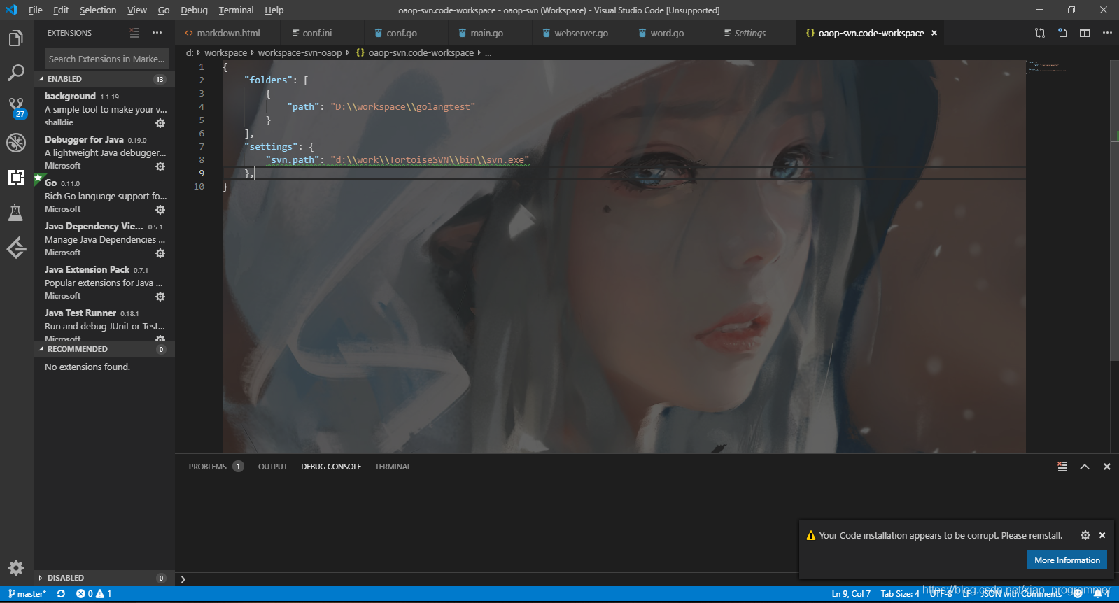Click open changes icon in editor toolbar
The image size is (1119, 603).
tap(1040, 33)
